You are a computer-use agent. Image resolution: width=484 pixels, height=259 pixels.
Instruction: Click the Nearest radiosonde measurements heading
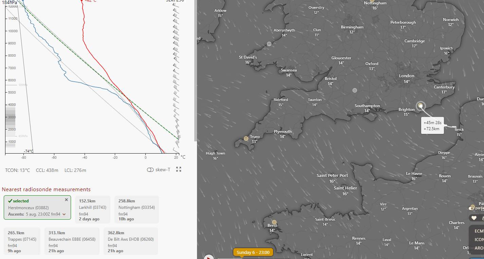(x=46, y=189)
